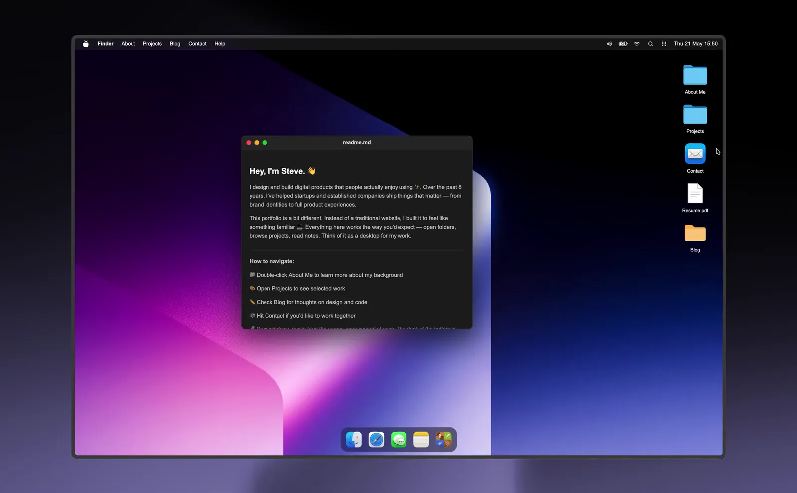Close the readme.md window with the red button
This screenshot has height=493, width=797.
pyautogui.click(x=249, y=143)
